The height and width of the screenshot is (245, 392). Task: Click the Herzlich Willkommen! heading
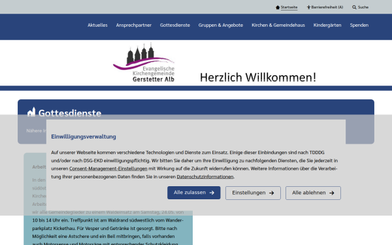click(258, 77)
